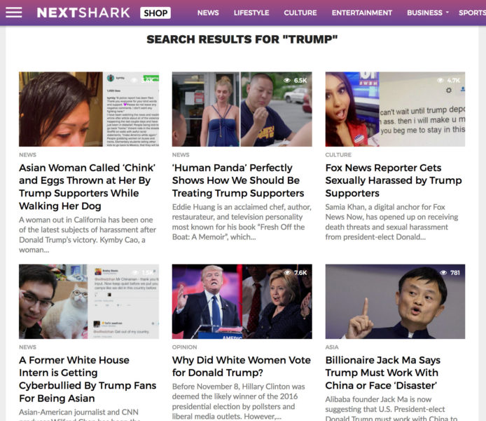Click the Trump and Clinton thumbnail image
The image size is (486, 421).
click(242, 302)
